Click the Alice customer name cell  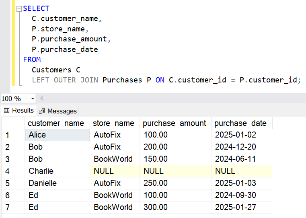click(57, 135)
